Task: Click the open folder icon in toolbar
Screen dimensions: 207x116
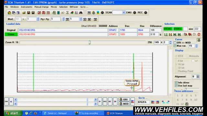Action: (24, 13)
